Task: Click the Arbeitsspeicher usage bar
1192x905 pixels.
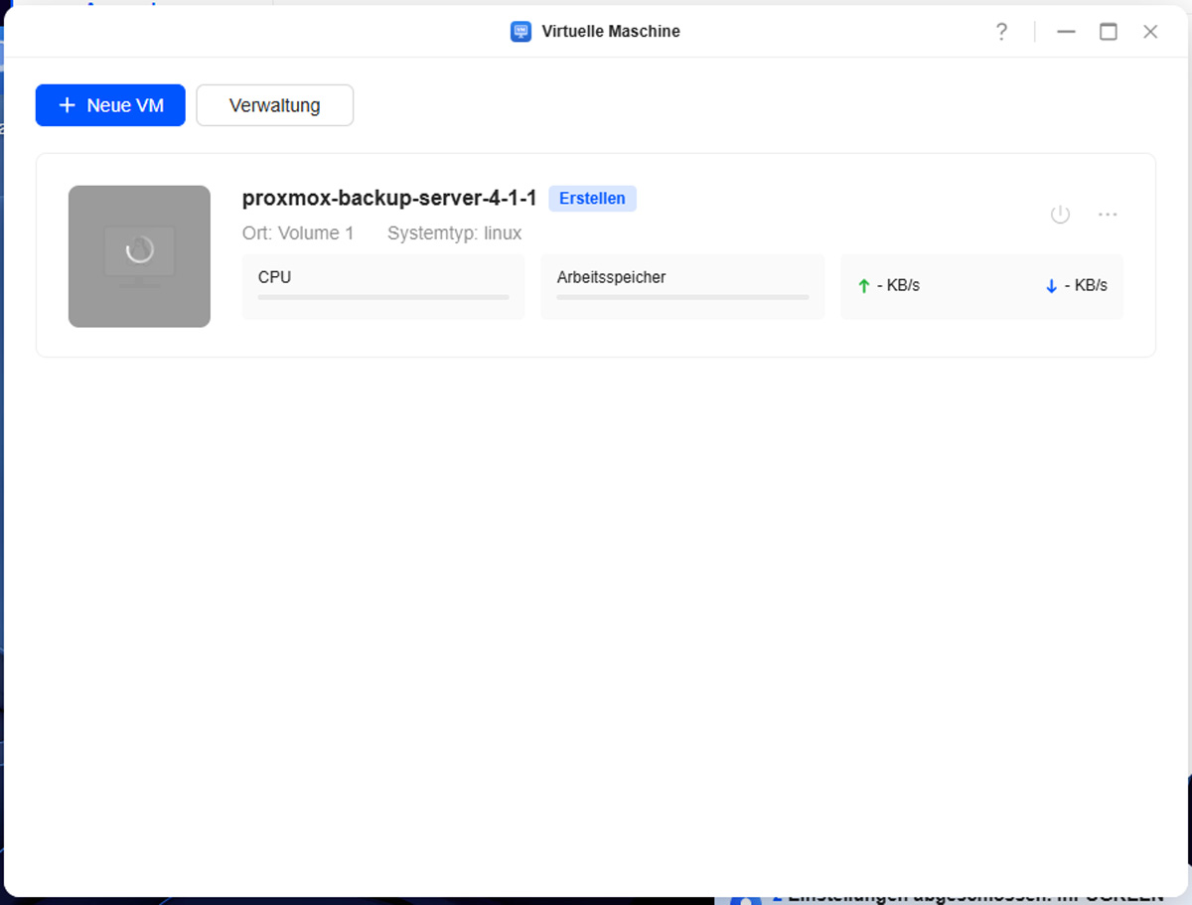Action: [682, 297]
